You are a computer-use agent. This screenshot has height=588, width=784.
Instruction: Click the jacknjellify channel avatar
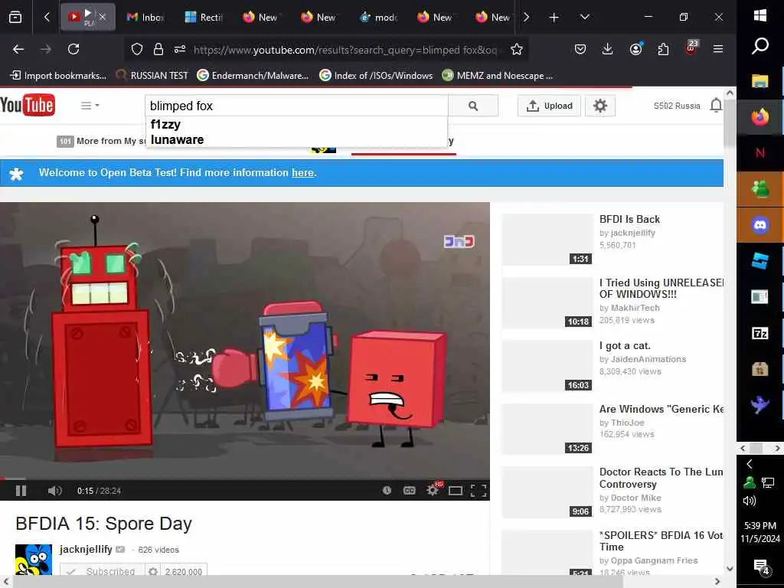[34, 560]
